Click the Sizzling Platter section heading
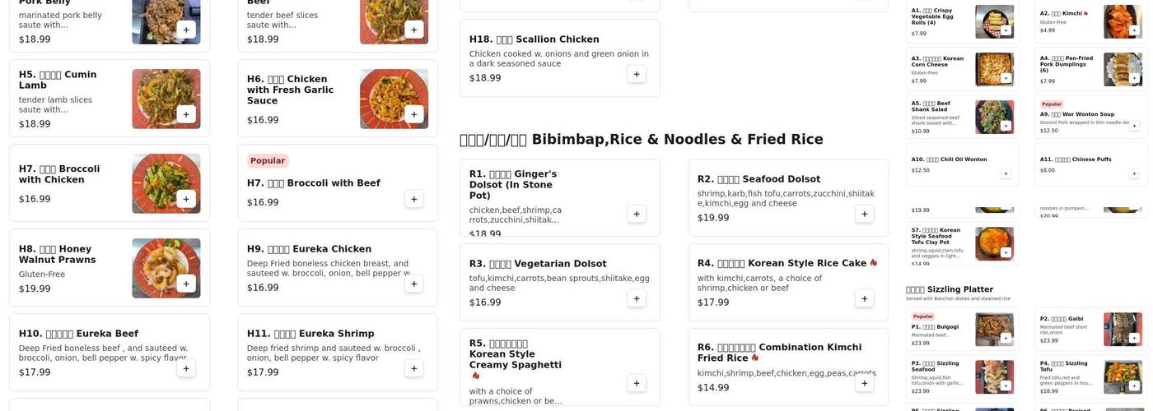 950,289
